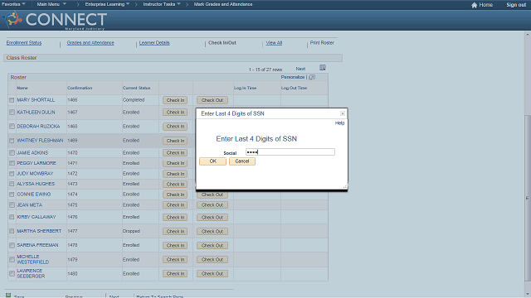This screenshot has width=531, height=298.
Task: Check In KIRBY CALLAWAY
Action: 175,217
